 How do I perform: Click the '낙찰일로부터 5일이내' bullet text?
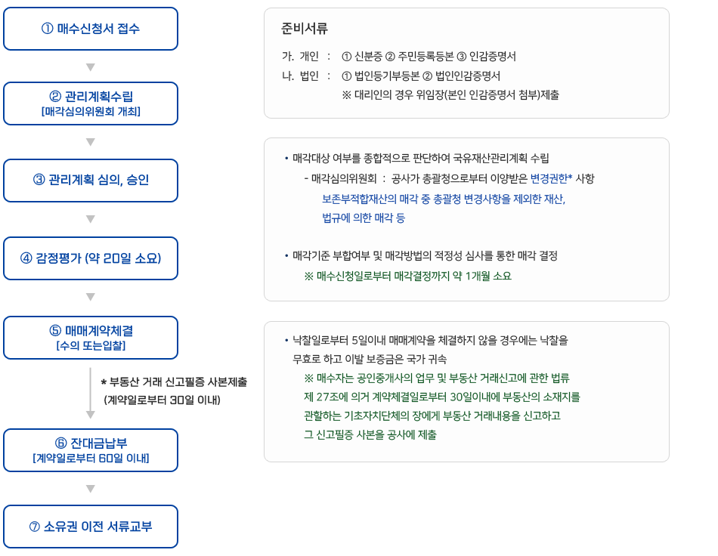(430, 341)
